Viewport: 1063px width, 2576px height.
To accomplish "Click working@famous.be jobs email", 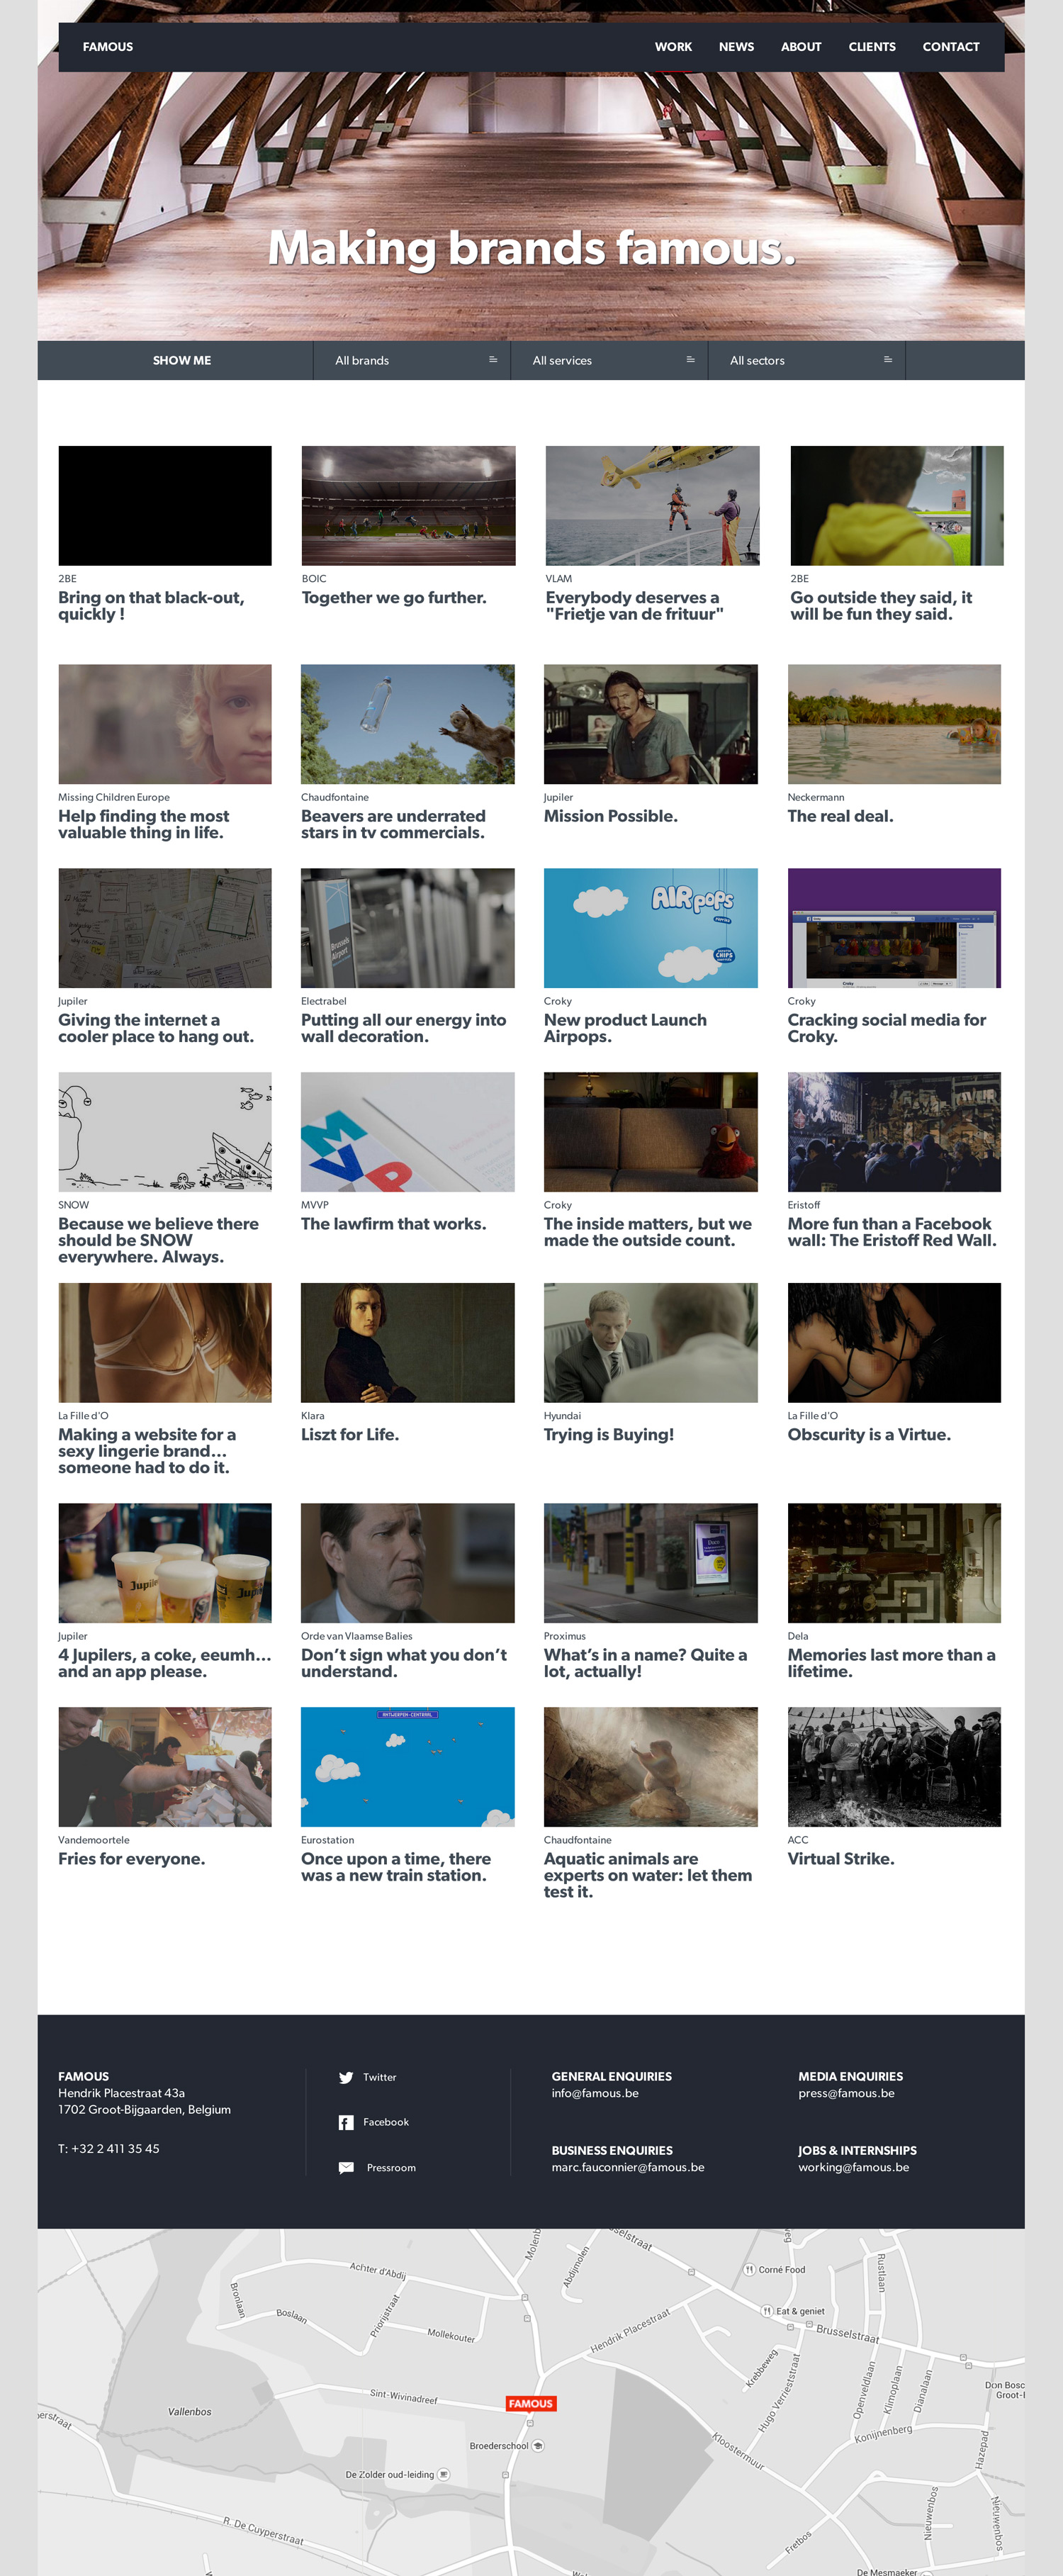I will [853, 2167].
